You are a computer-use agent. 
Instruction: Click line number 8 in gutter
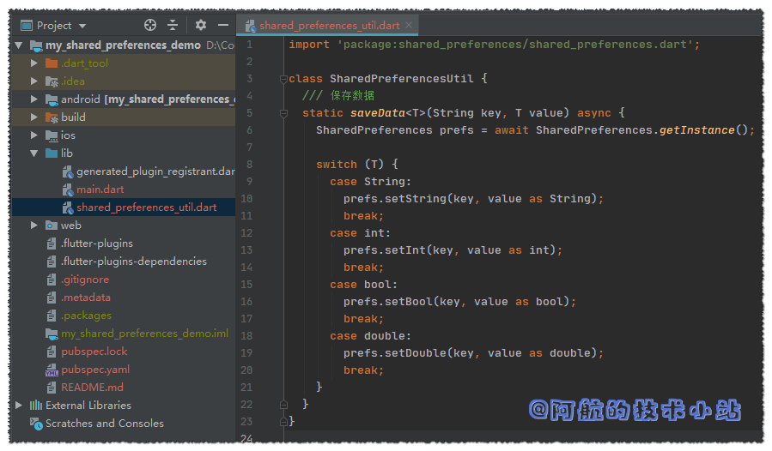point(250,165)
